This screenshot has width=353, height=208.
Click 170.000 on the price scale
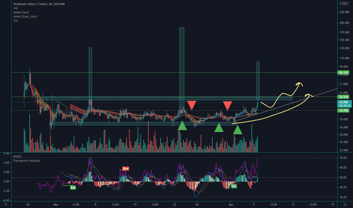[x=344, y=33]
